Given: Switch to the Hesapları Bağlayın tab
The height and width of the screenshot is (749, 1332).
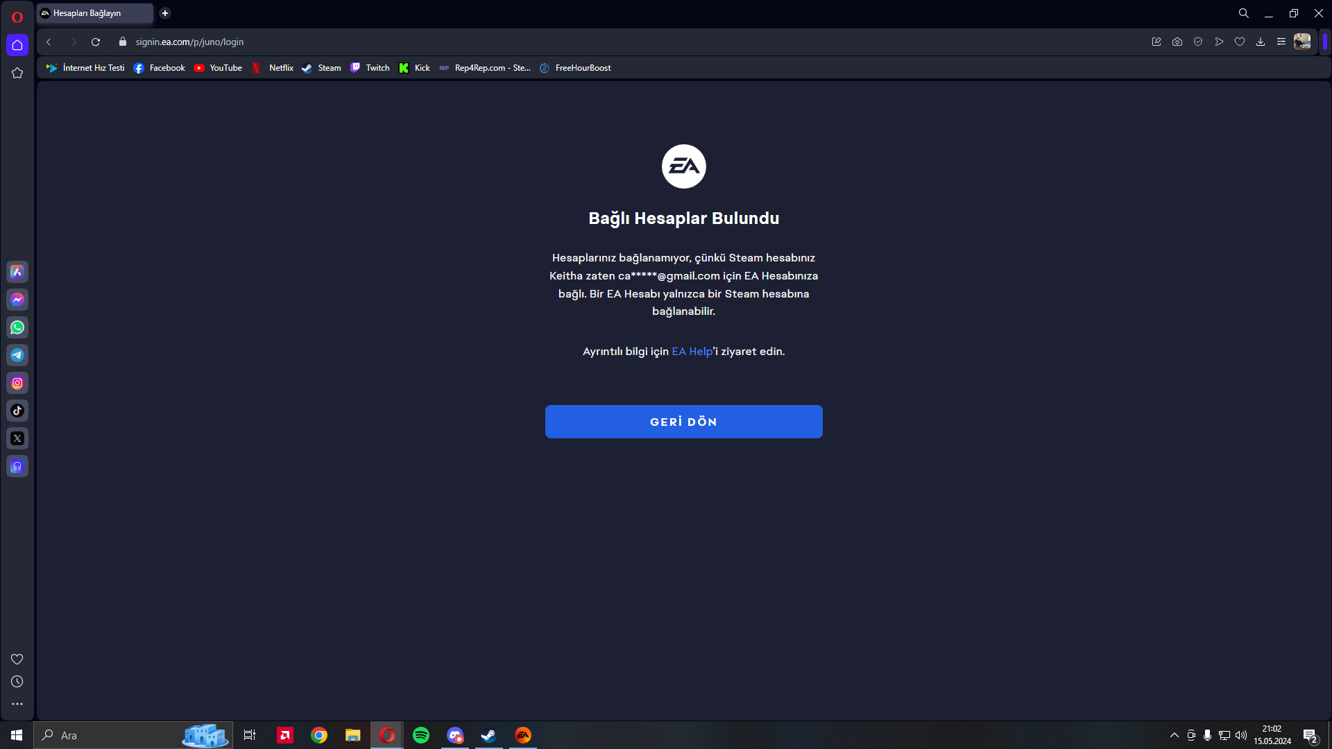Looking at the screenshot, I should coord(94,13).
